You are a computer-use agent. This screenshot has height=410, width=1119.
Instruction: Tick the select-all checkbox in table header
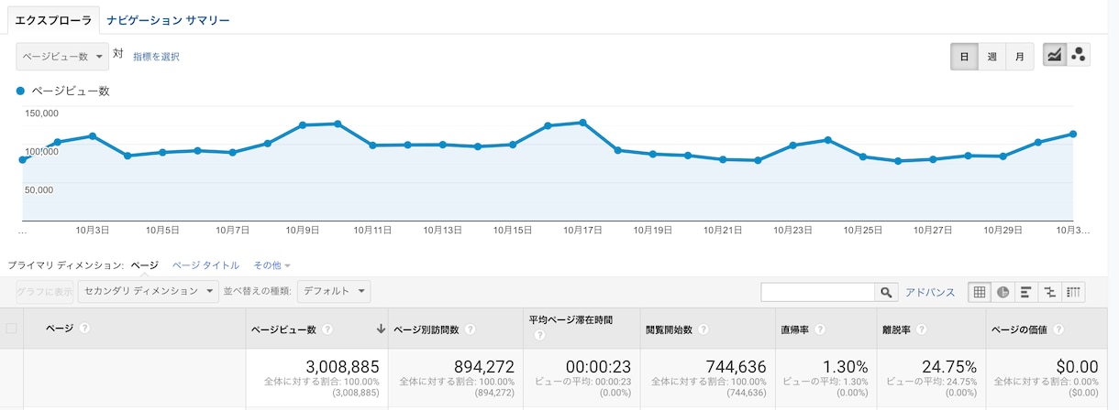click(x=12, y=329)
